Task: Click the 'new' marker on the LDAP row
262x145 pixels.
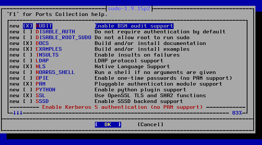Action: [x=14, y=61]
